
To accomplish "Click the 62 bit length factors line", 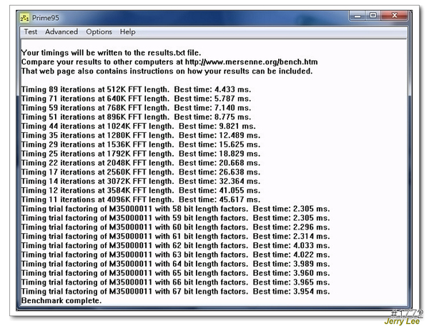I will [x=175, y=246].
